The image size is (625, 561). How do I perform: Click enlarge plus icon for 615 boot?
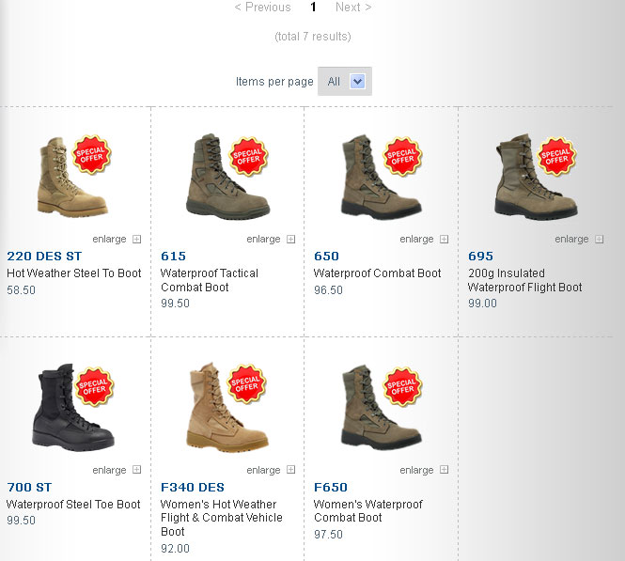291,239
